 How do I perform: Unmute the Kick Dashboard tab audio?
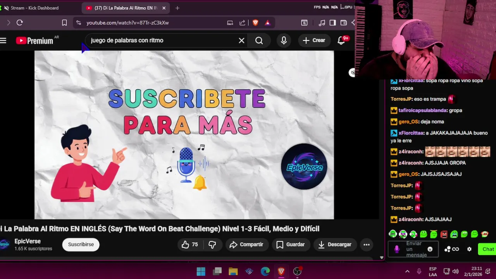point(6,8)
